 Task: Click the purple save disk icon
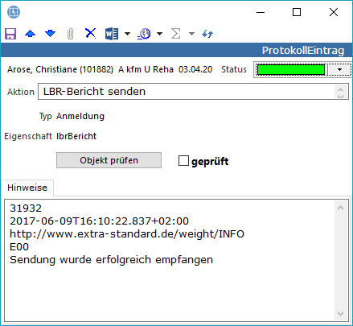[x=10, y=34]
